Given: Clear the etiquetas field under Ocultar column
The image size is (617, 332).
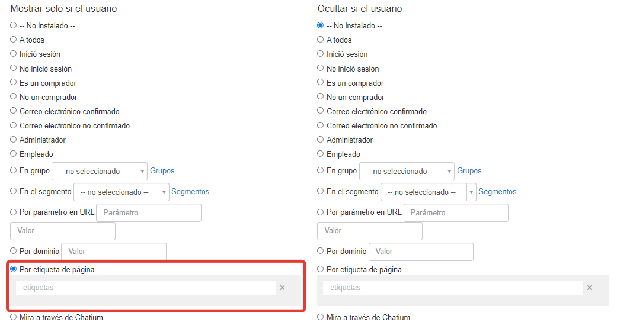Looking at the screenshot, I should [x=590, y=288].
